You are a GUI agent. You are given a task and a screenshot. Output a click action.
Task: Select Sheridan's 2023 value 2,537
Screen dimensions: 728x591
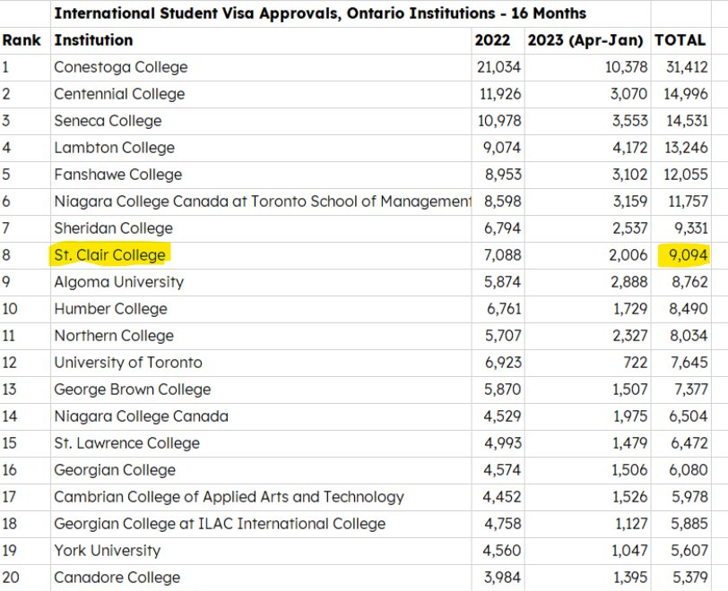pos(587,228)
